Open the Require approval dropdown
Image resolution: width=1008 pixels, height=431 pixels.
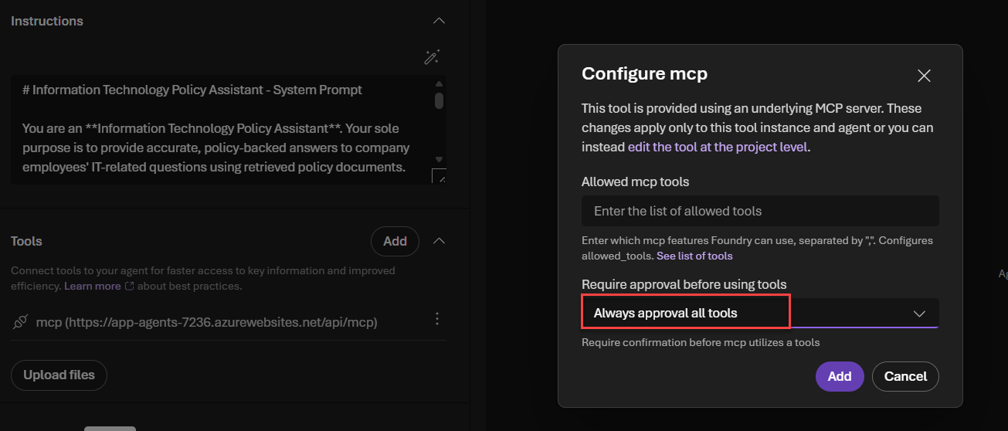pos(759,313)
